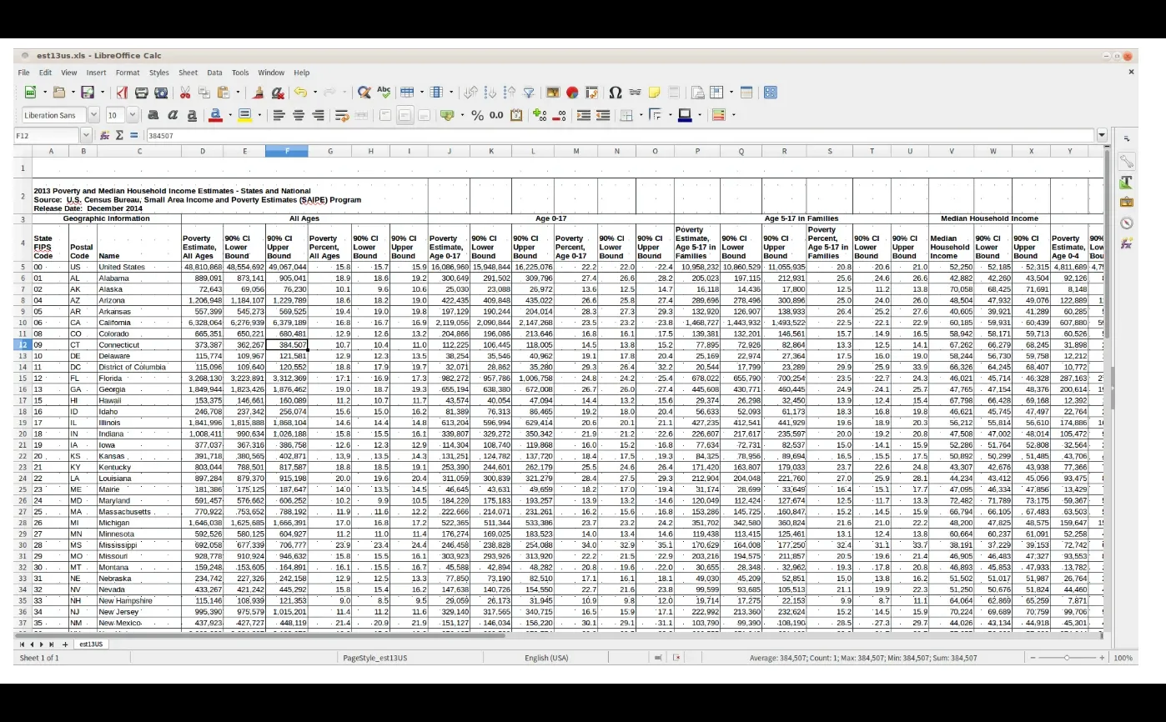The height and width of the screenshot is (722, 1166).
Task: Toggle bold formatting
Action: click(x=153, y=115)
